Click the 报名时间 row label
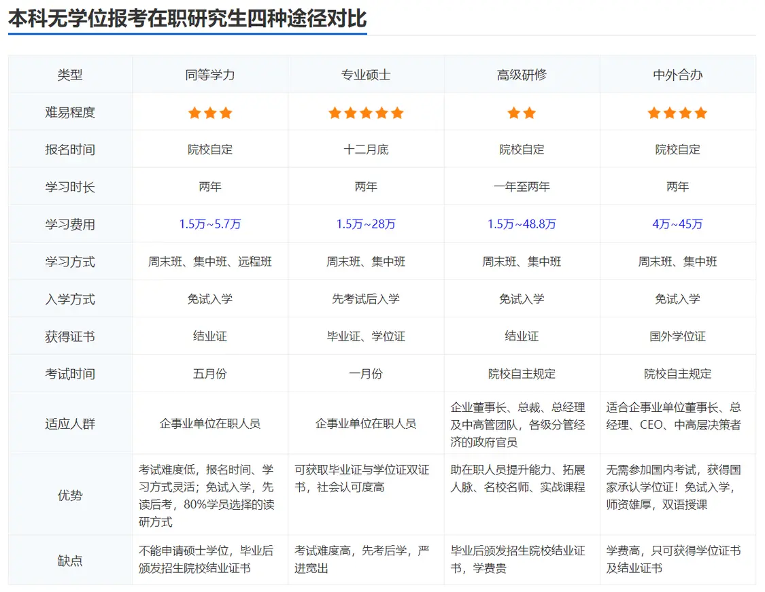 [70, 150]
